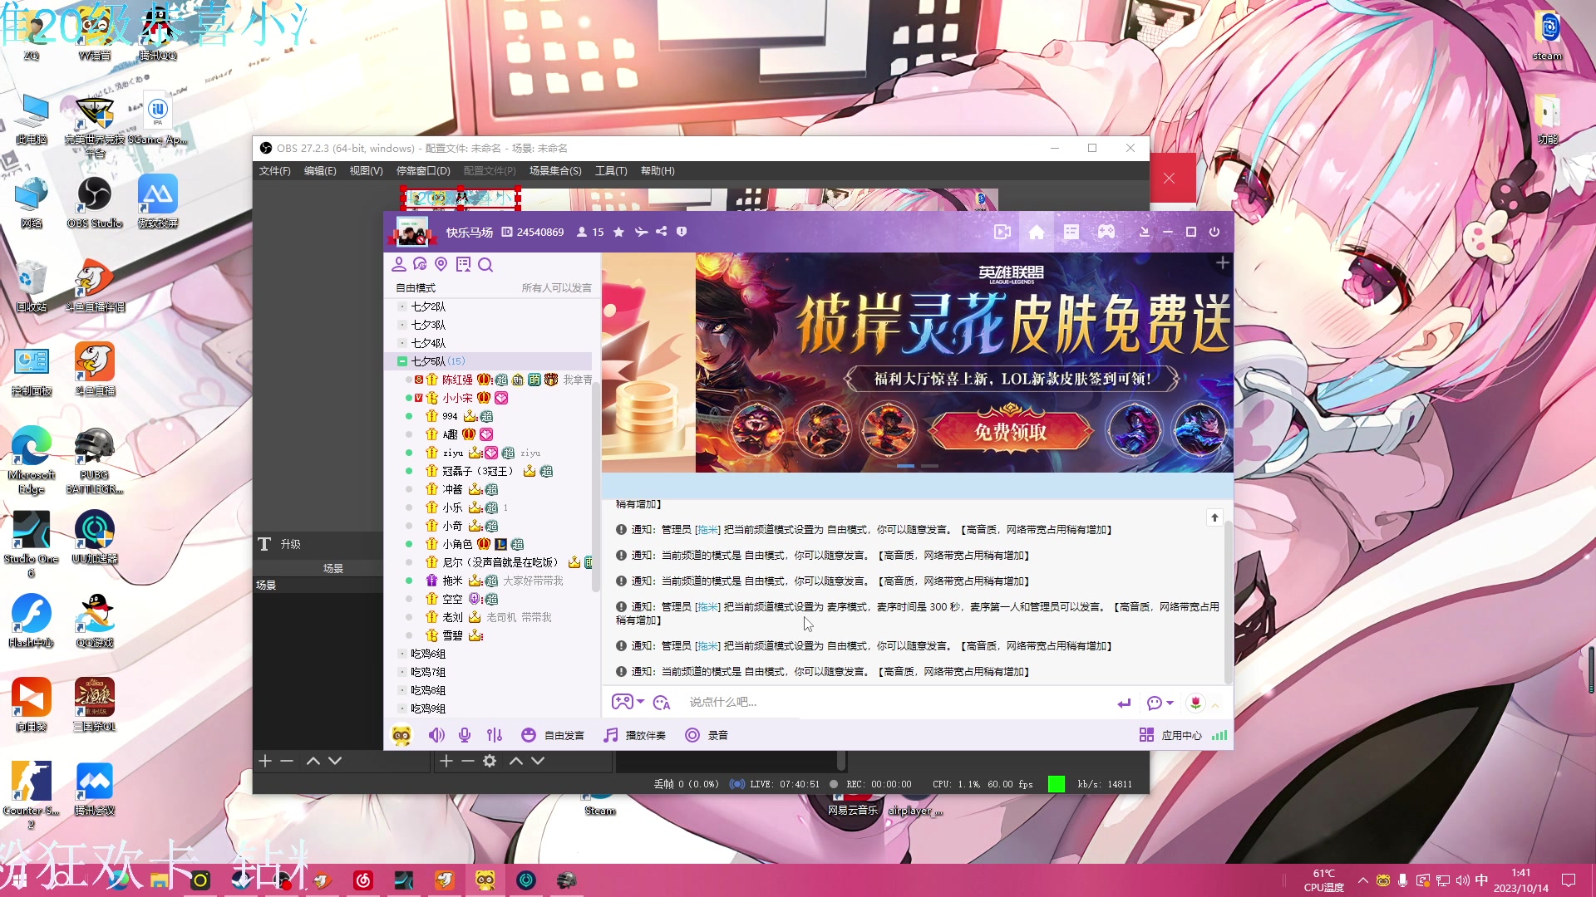Expand the 七夕3队 channel

(402, 325)
